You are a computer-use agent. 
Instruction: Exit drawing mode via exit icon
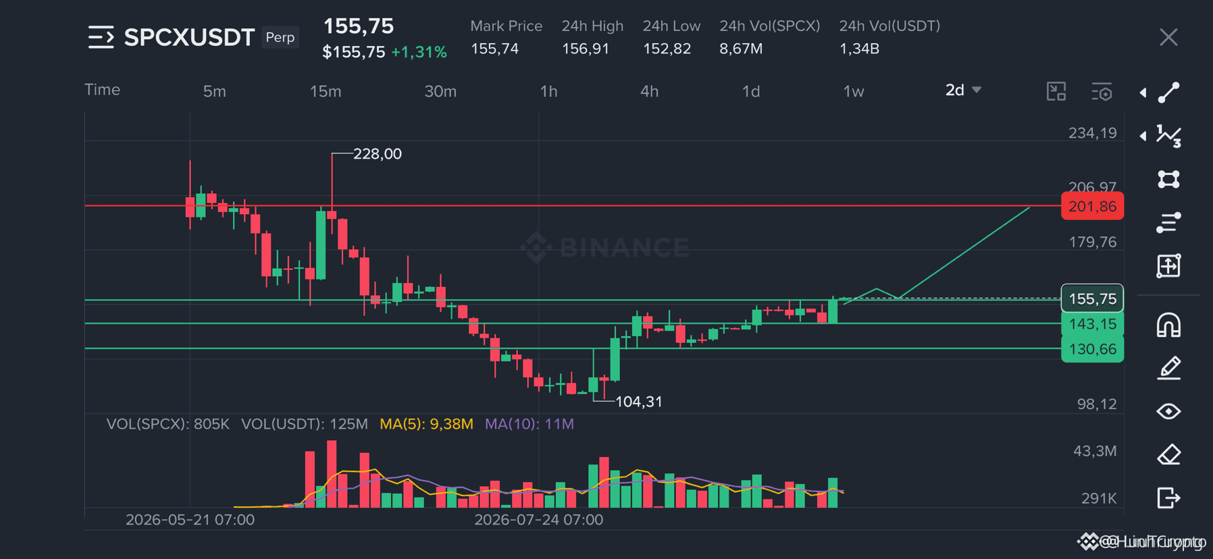(x=1168, y=498)
